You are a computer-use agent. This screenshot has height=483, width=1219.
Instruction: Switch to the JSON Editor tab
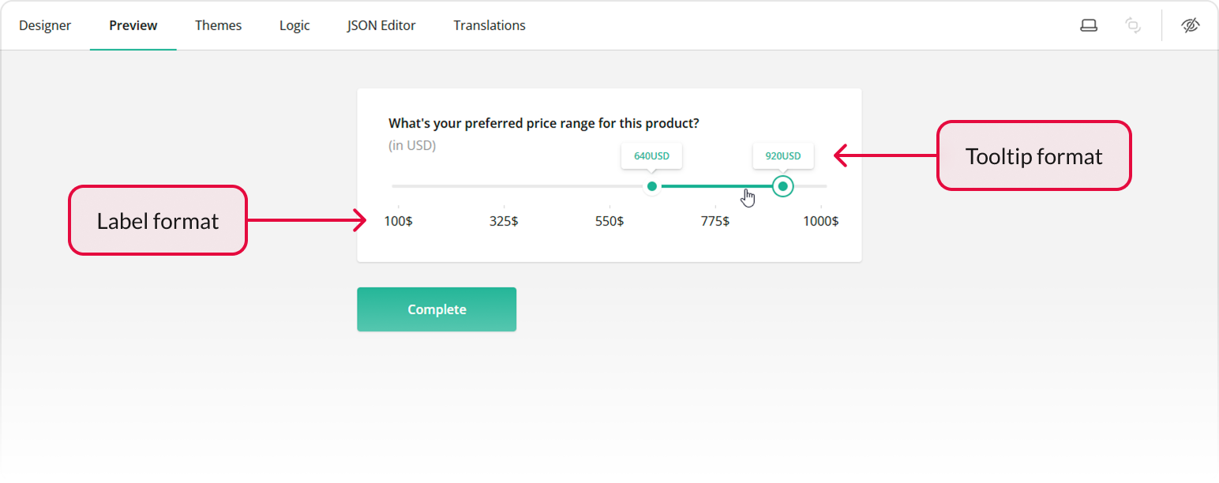(x=381, y=24)
